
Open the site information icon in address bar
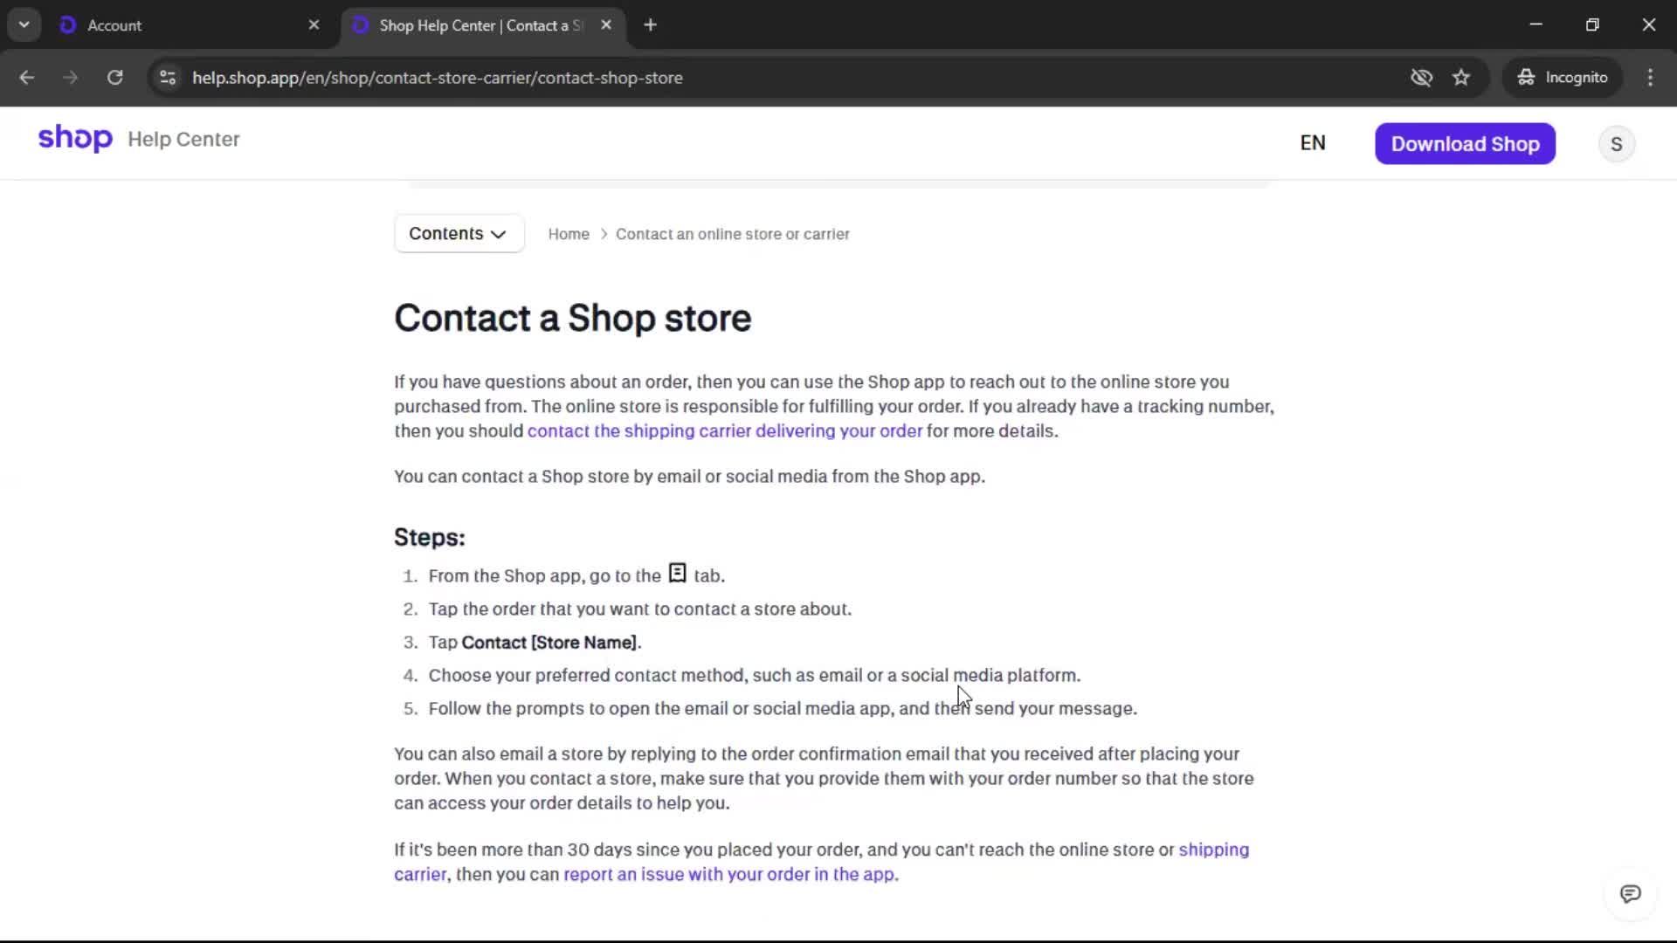pyautogui.click(x=168, y=78)
